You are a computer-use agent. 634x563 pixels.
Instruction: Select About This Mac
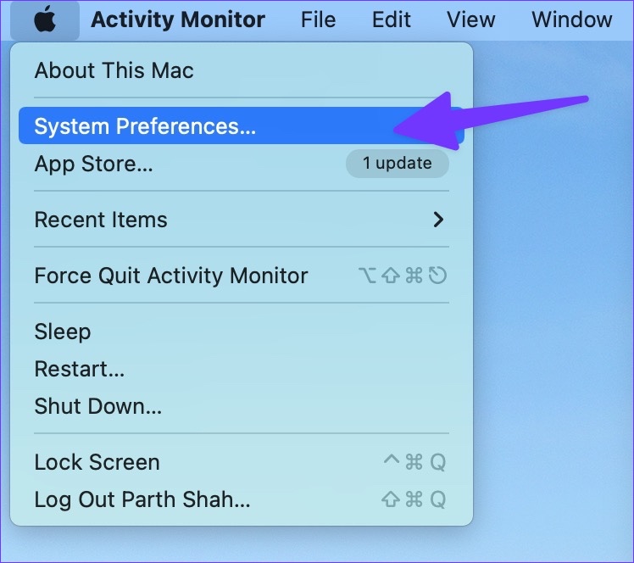coord(242,70)
